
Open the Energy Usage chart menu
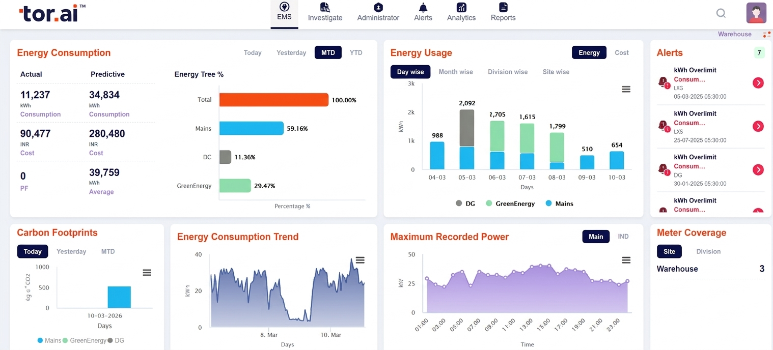(x=626, y=89)
